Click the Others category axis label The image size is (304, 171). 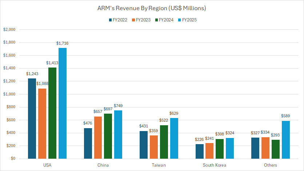pos(271,165)
